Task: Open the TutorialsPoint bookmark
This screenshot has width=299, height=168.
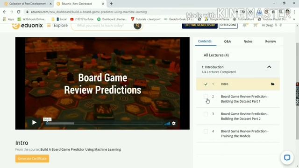Action: click(243, 19)
